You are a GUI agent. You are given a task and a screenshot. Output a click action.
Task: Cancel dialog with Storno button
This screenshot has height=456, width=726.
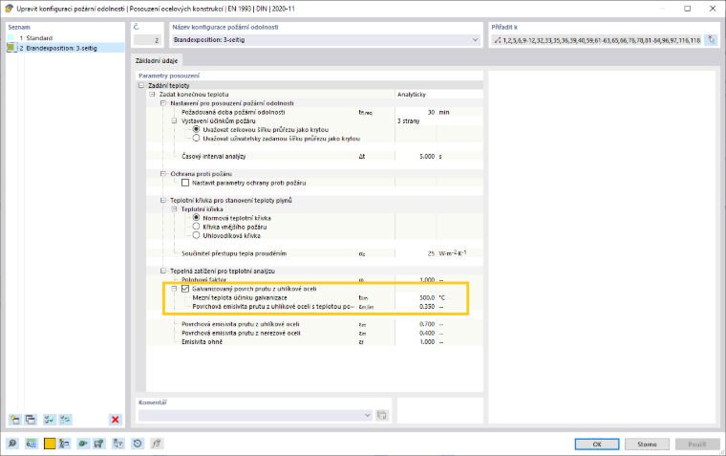[x=647, y=444]
